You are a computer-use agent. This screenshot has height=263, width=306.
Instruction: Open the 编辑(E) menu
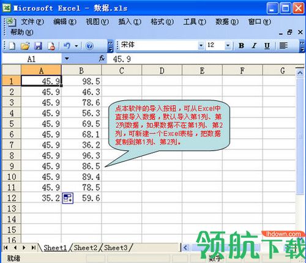pyautogui.click(x=65, y=21)
